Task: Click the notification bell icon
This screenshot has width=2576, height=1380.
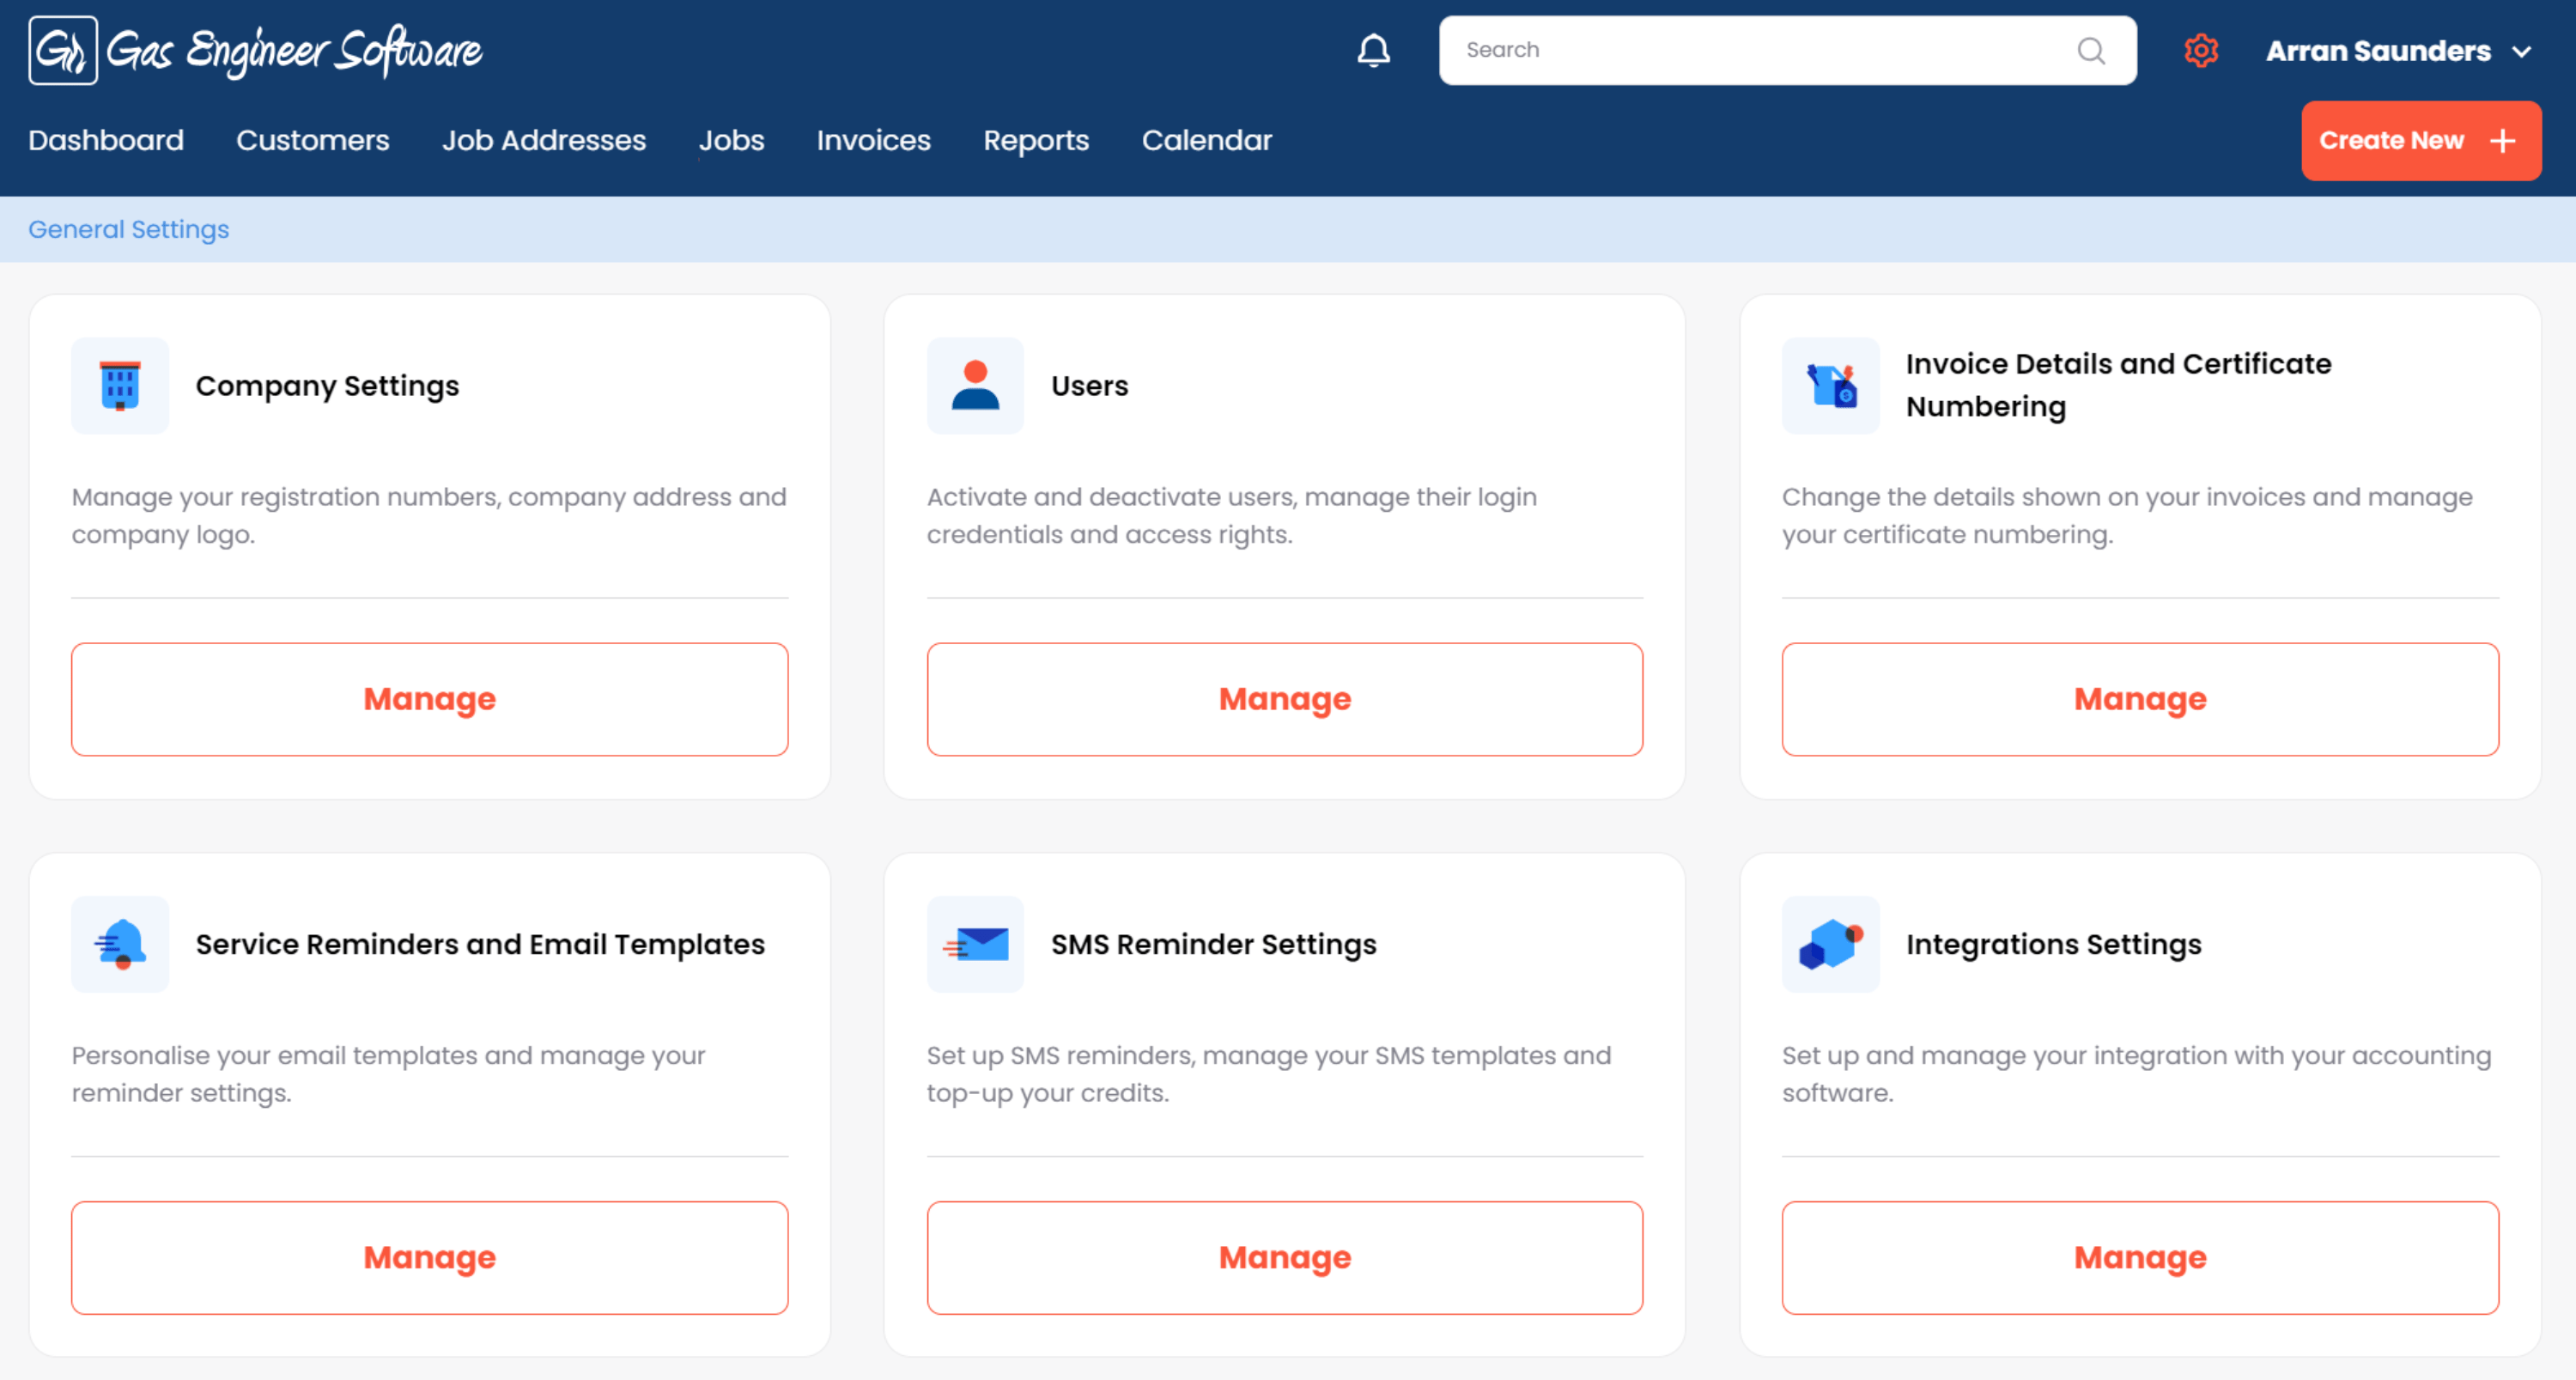Action: (1373, 50)
